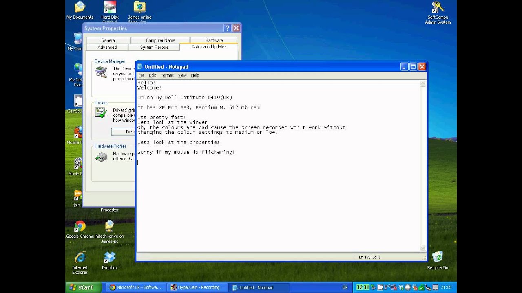Open the Notepad File menu

pos(141,75)
